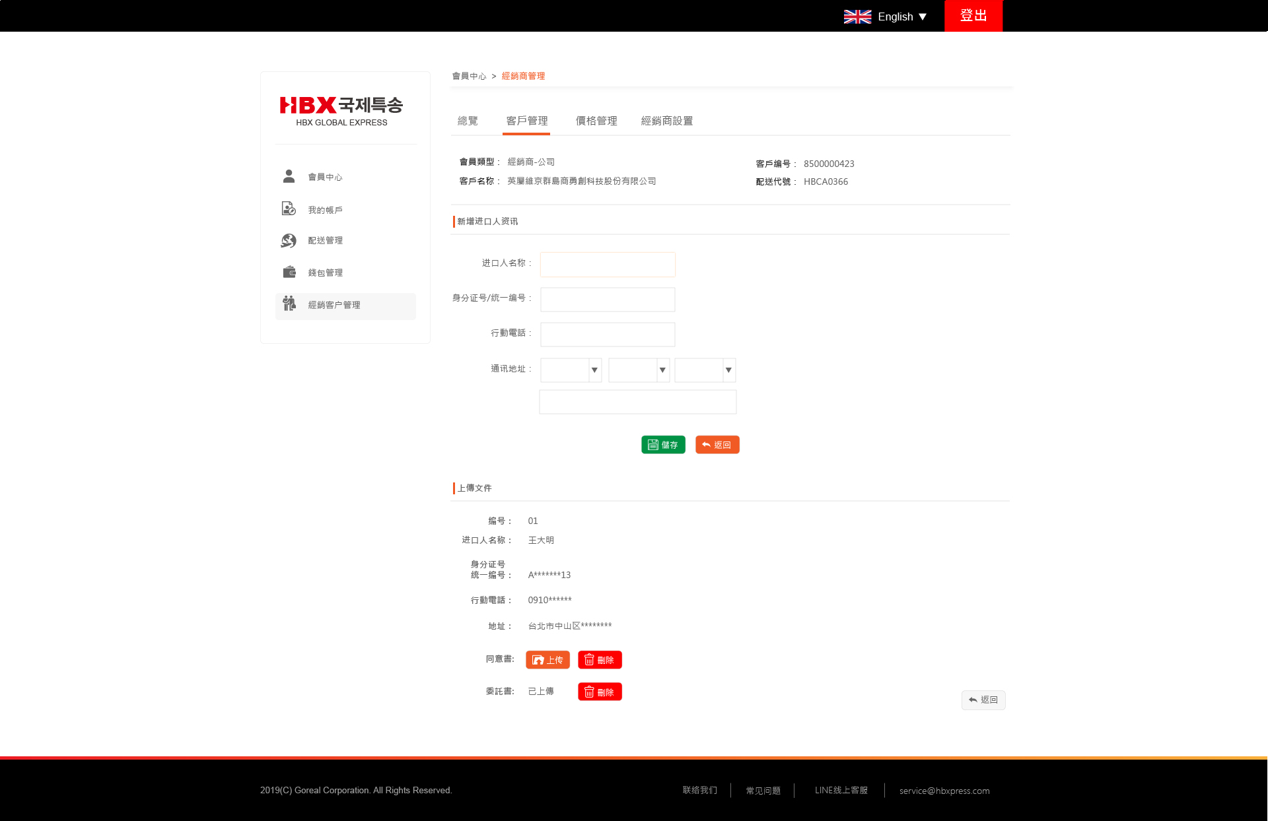This screenshot has height=821, width=1268.
Task: Open the service@hbxpress.com email link
Action: click(944, 791)
